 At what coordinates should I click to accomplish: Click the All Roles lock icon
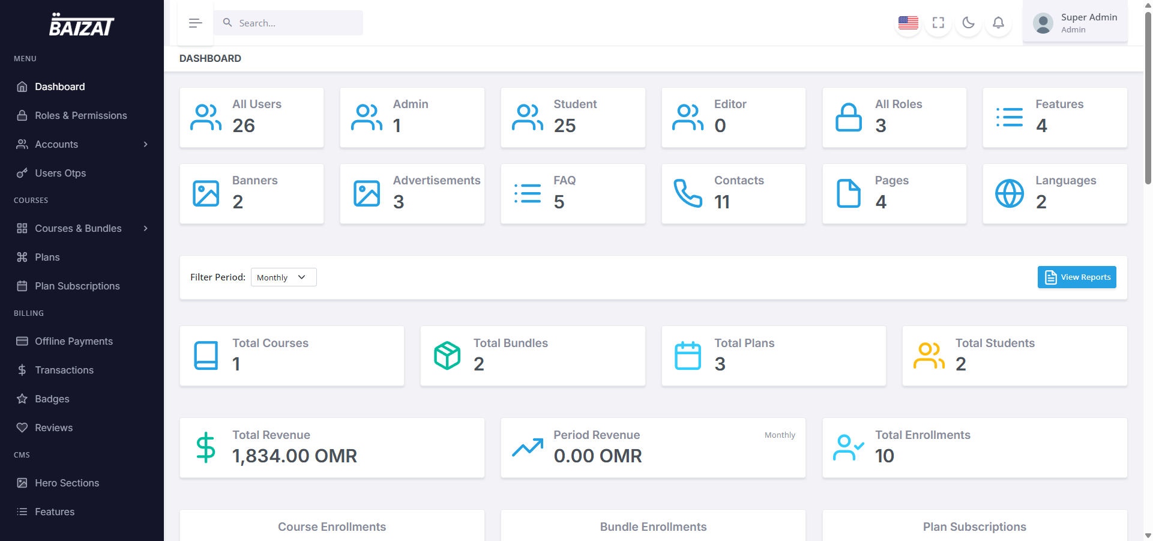[x=848, y=117]
